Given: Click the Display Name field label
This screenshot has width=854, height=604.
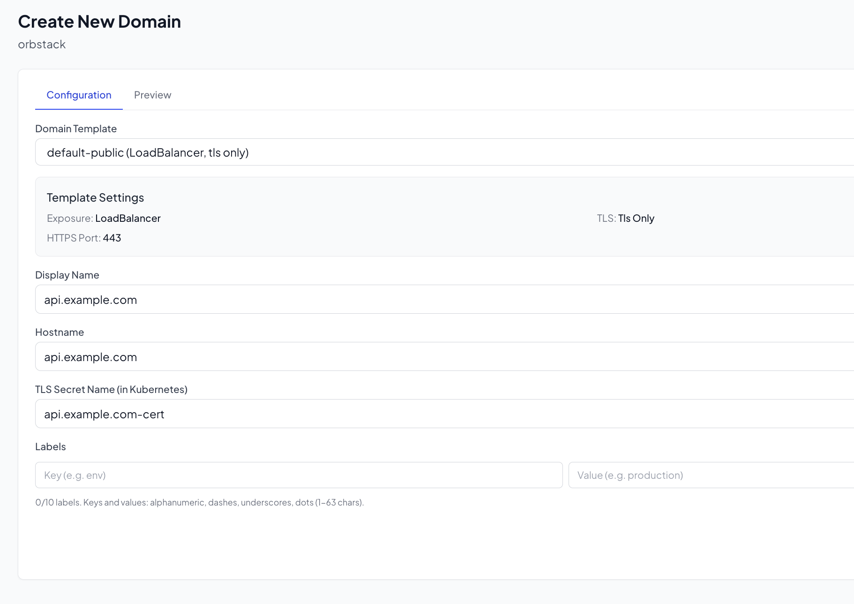Looking at the screenshot, I should 67,275.
